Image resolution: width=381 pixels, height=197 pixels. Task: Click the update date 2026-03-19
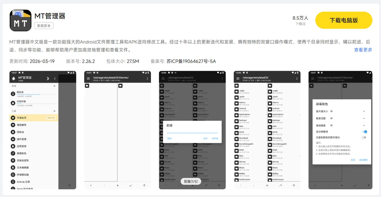coord(42,61)
